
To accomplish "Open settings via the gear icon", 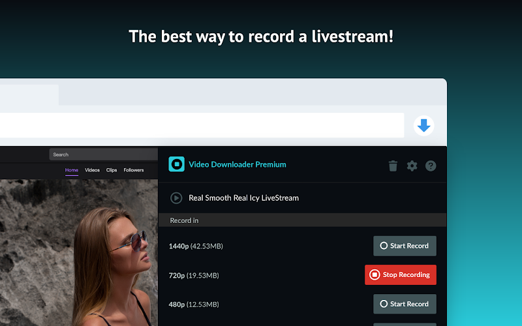I will pyautogui.click(x=412, y=166).
